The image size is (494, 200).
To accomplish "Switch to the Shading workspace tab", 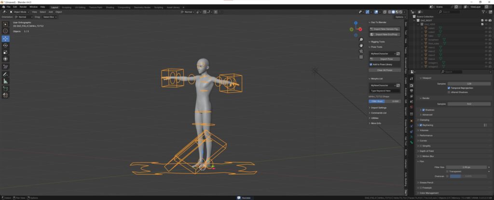I will click(x=110, y=7).
